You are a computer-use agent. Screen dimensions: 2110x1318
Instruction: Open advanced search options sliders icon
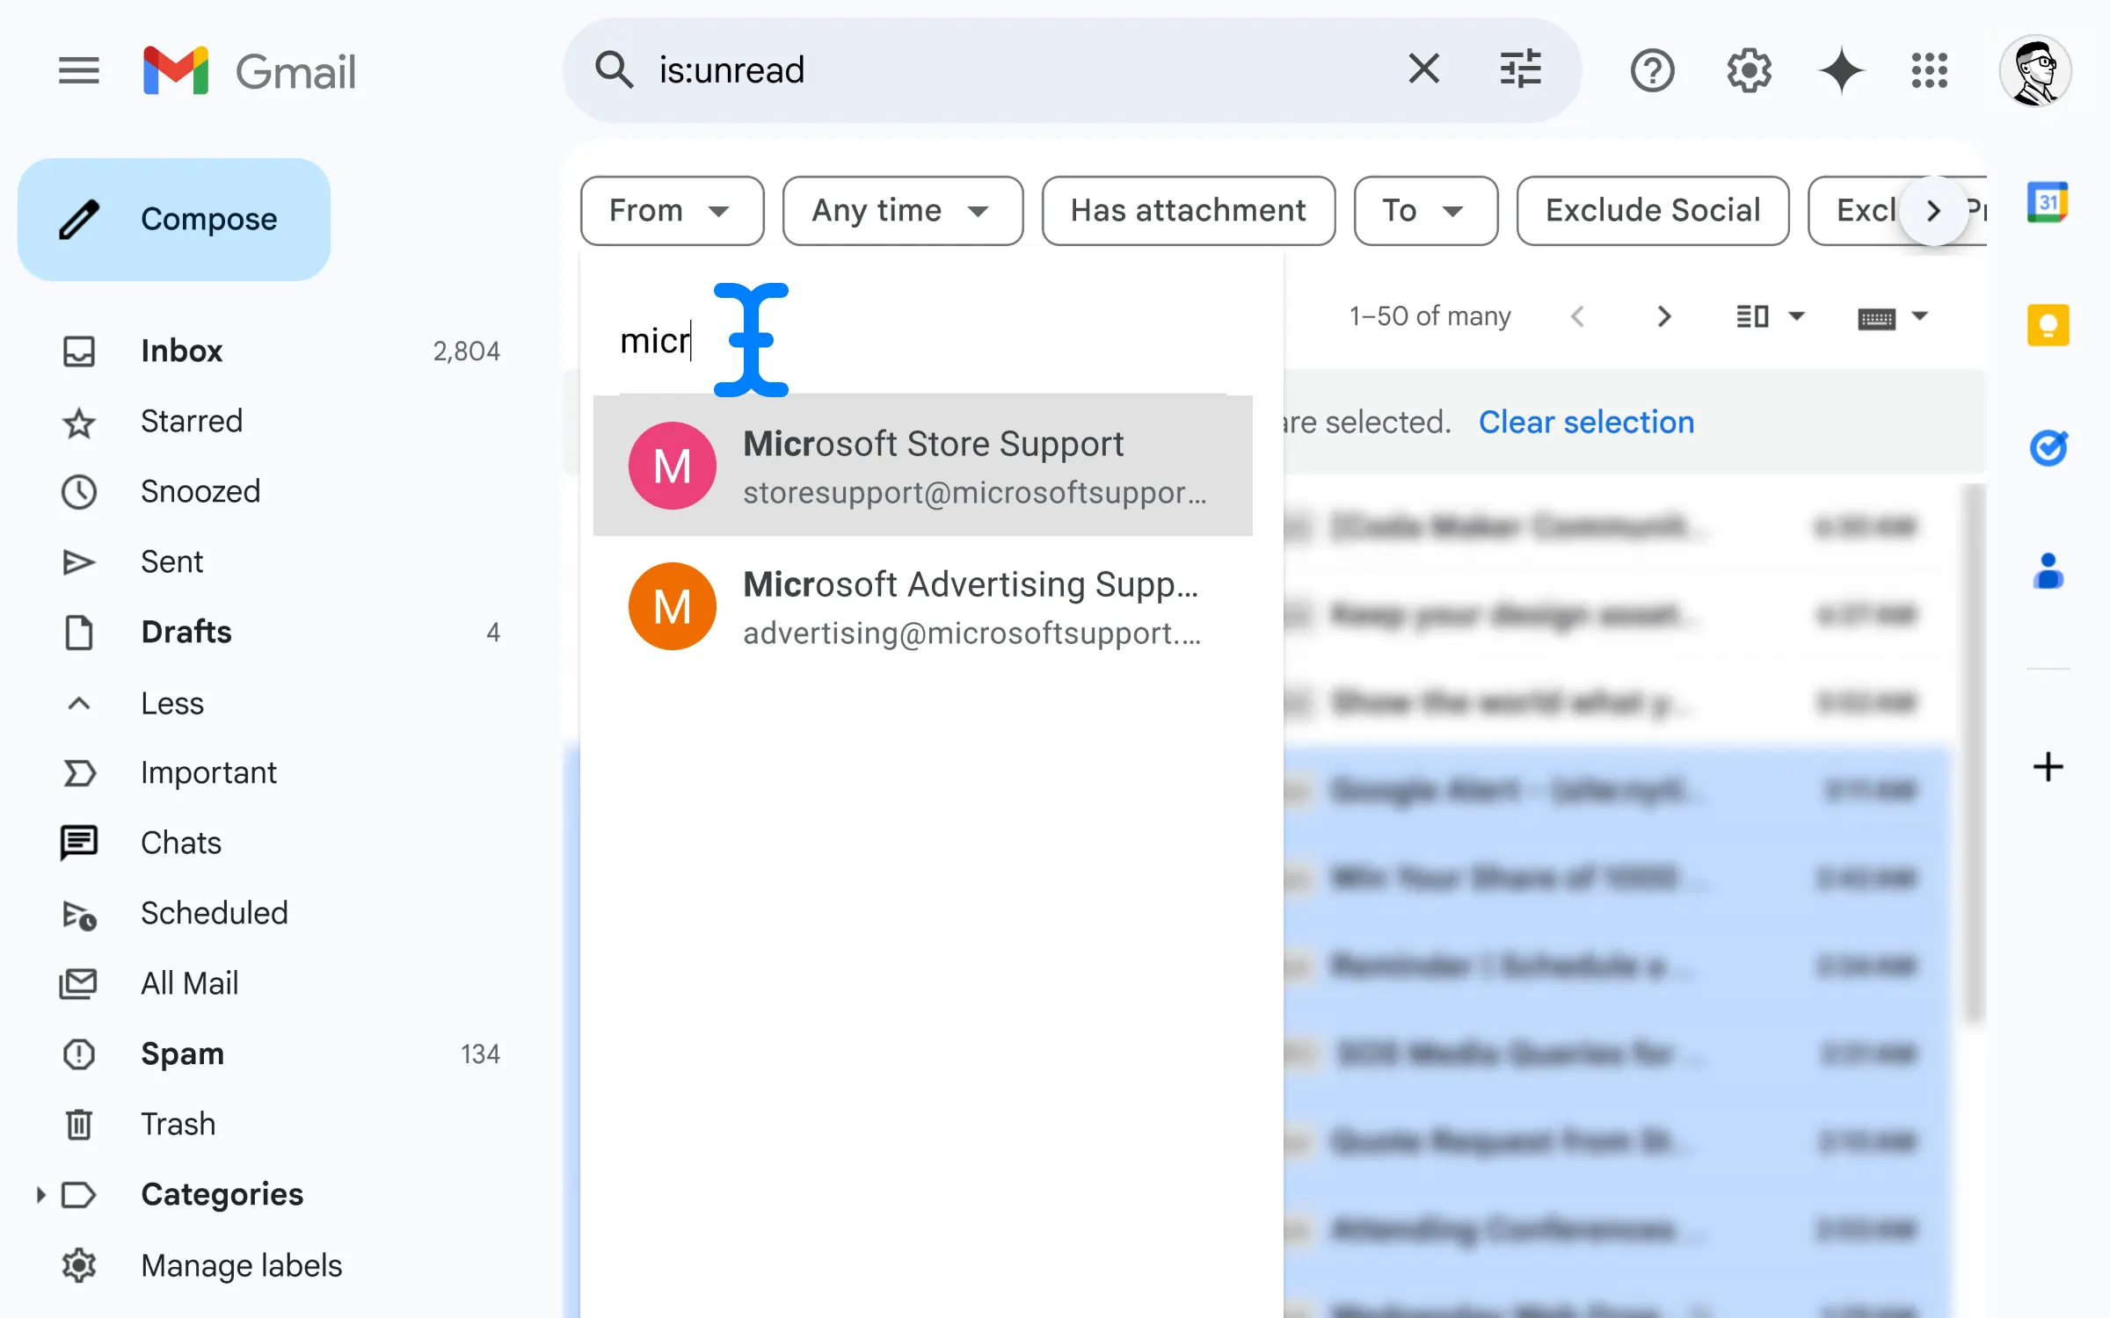1521,69
